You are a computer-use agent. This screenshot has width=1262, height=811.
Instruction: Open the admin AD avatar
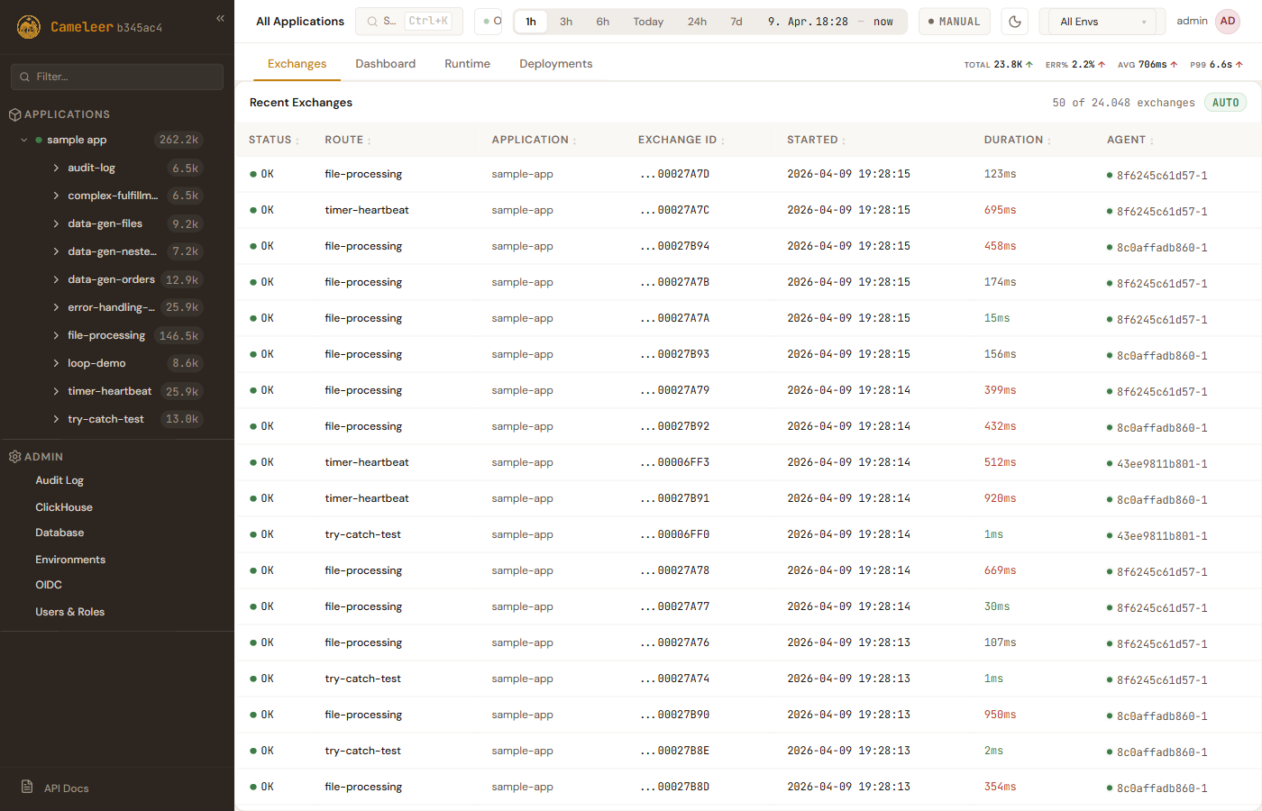(x=1228, y=22)
